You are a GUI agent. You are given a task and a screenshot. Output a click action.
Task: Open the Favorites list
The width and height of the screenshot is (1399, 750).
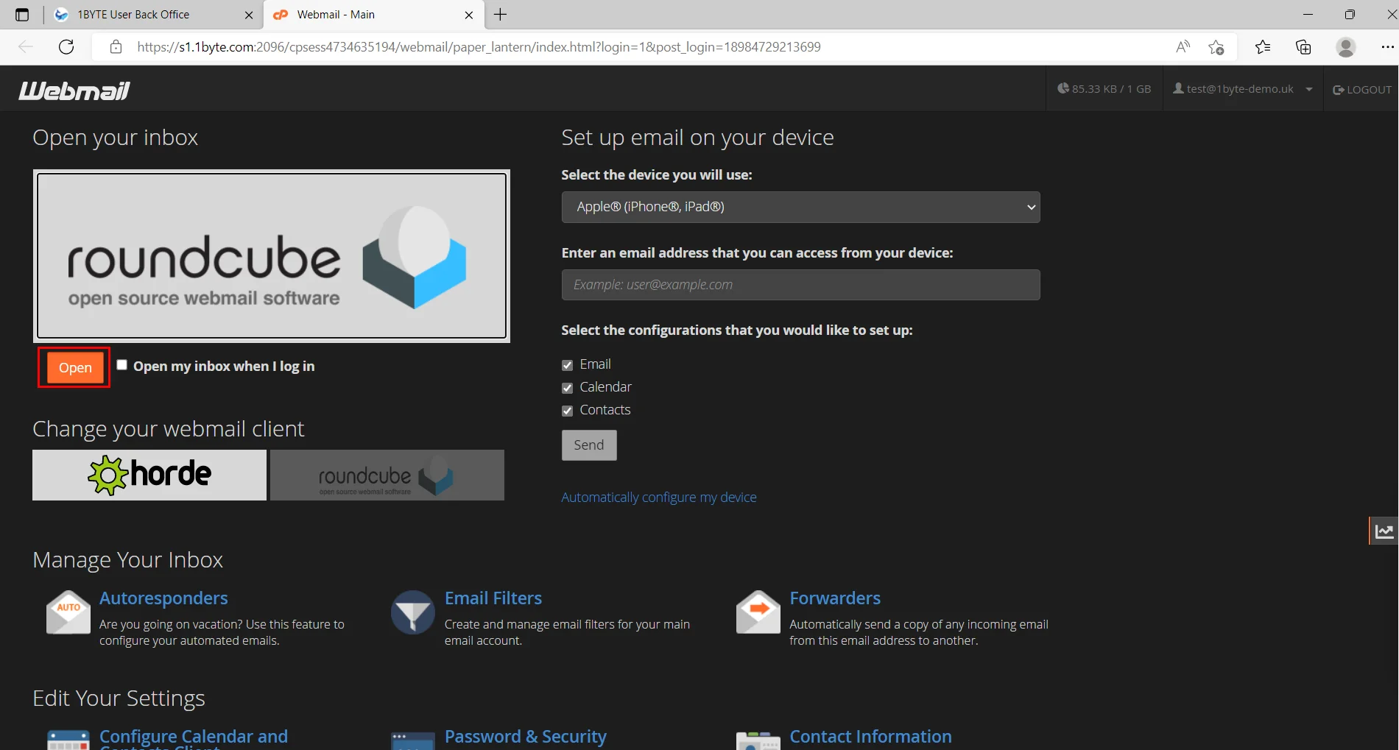[1263, 47]
